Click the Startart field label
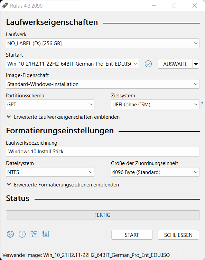This screenshot has width=205, height=260. (14, 55)
